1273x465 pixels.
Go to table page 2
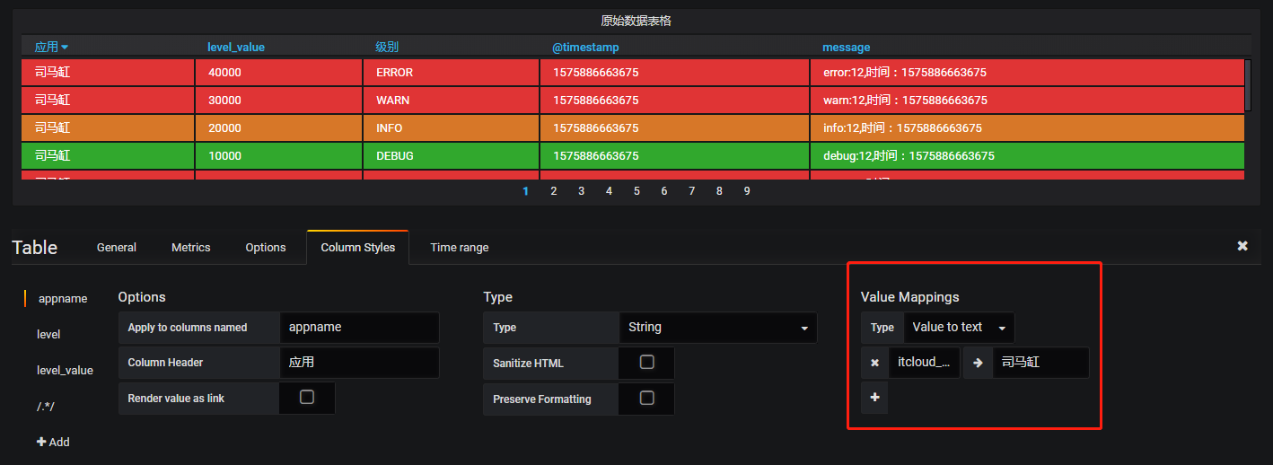(x=554, y=190)
